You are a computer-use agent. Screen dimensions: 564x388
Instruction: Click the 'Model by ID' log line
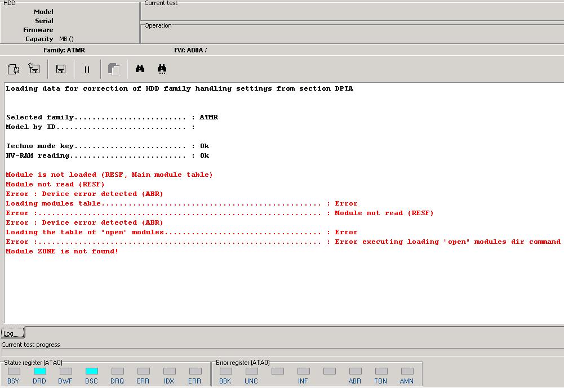click(100, 127)
